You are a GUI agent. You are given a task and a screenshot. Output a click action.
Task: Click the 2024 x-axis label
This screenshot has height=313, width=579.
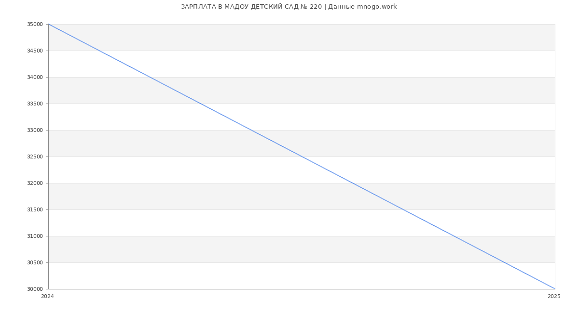coord(47,297)
